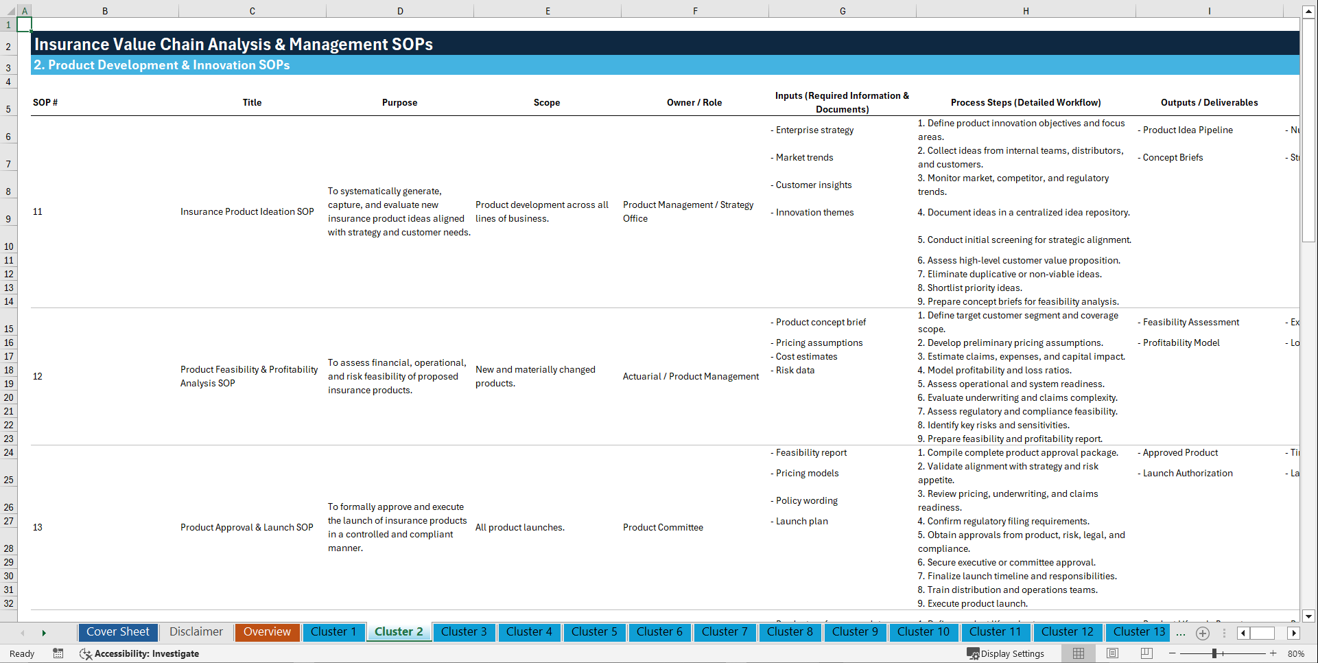Screen dimensions: 1318x663
Task: Open the Disclaimer sheet
Action: tap(196, 632)
